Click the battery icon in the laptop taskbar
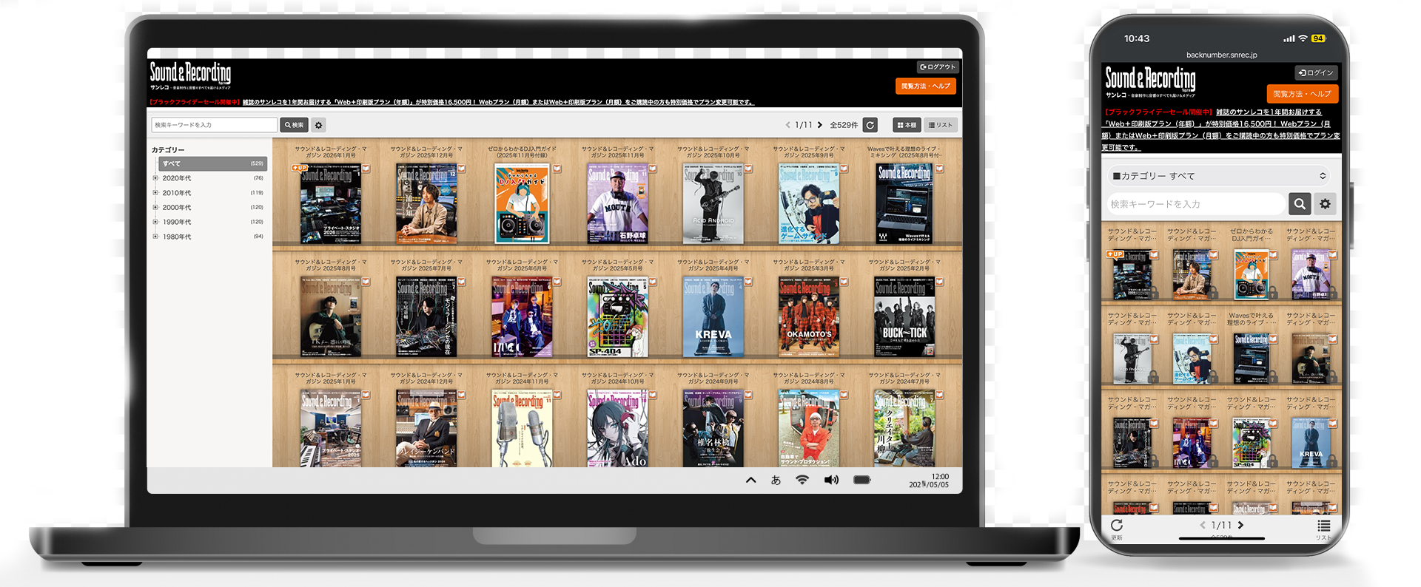The image size is (1421, 587). pos(861,480)
